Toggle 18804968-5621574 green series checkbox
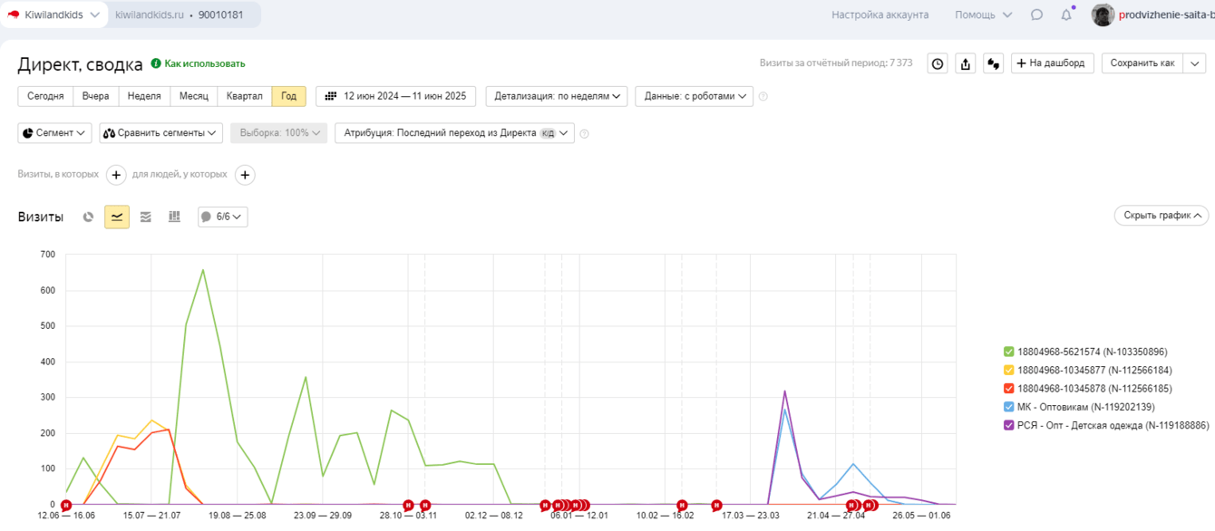Viewport: 1215px width, 531px height. 1009,352
